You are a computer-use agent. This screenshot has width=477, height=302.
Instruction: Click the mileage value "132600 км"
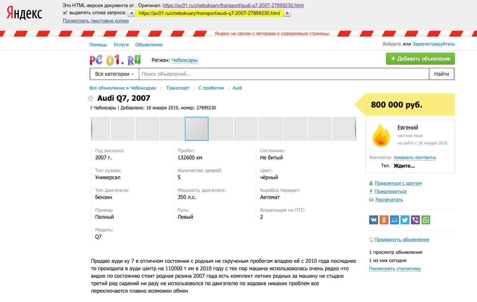pos(190,158)
